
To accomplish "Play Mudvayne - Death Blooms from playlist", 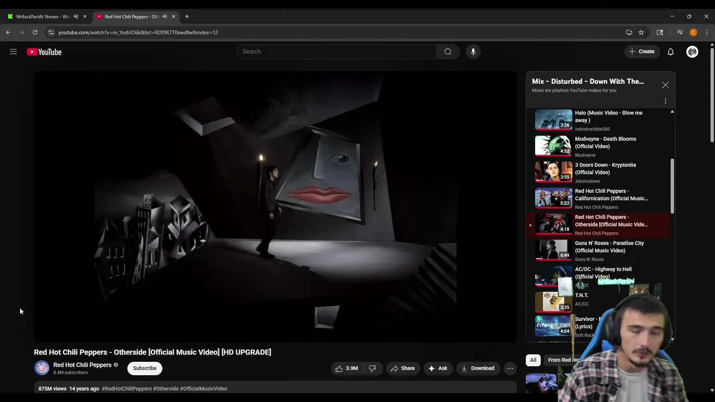I will tap(598, 146).
